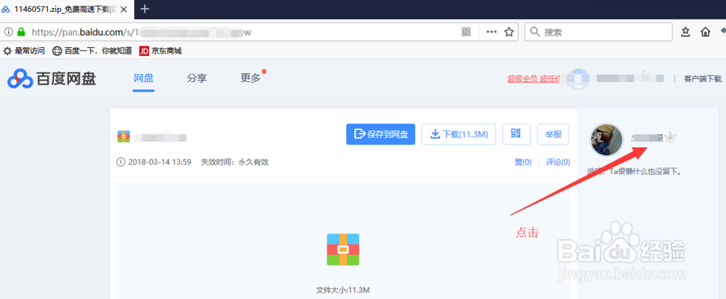The width and height of the screenshot is (726, 299).
Task: Click the crown icon next to sharer name
Action: point(670,137)
